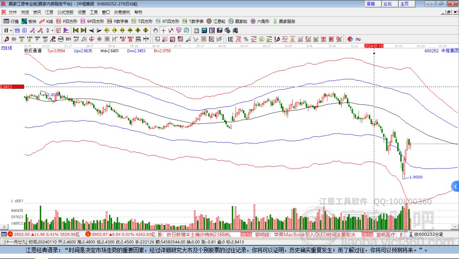Click the blue scroll-right arrow at chart edge
The height and width of the screenshot is (259, 459).
coord(455,186)
